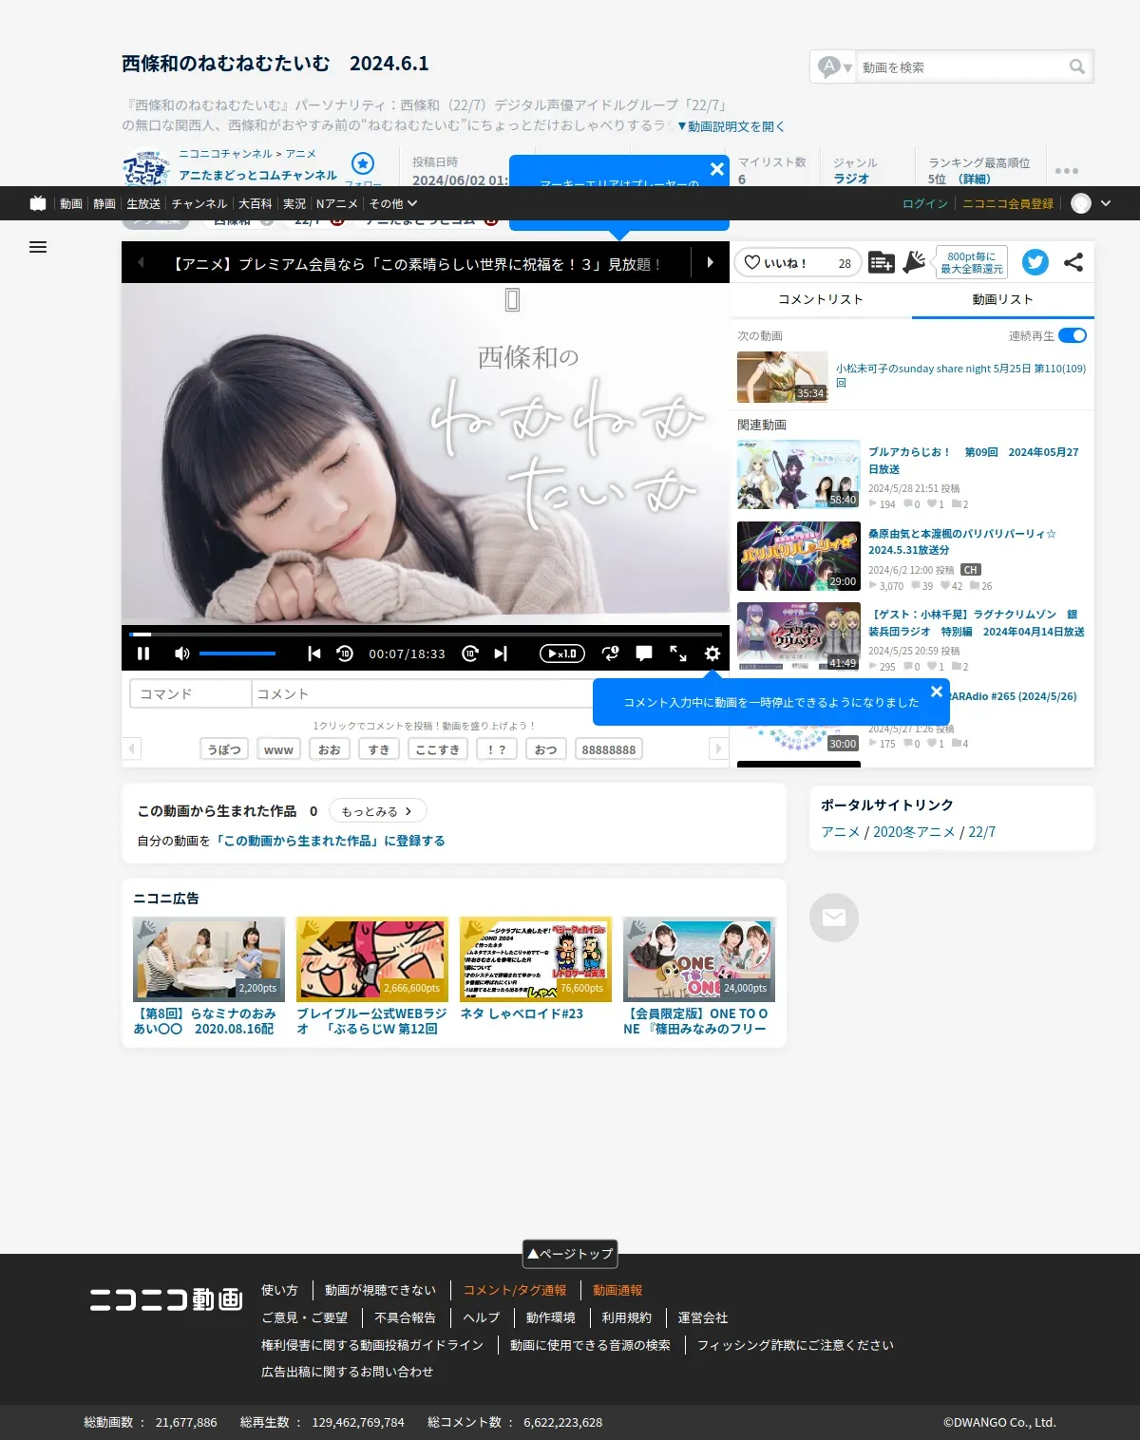This screenshot has width=1140, height=1440.
Task: Toggle comment display speech bubble icon
Action: [644, 654]
